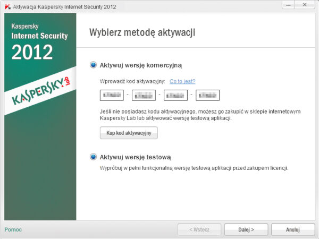This screenshot has width=319, height=239.
Task: Open the "Co to jest?" link
Action: [182, 81]
